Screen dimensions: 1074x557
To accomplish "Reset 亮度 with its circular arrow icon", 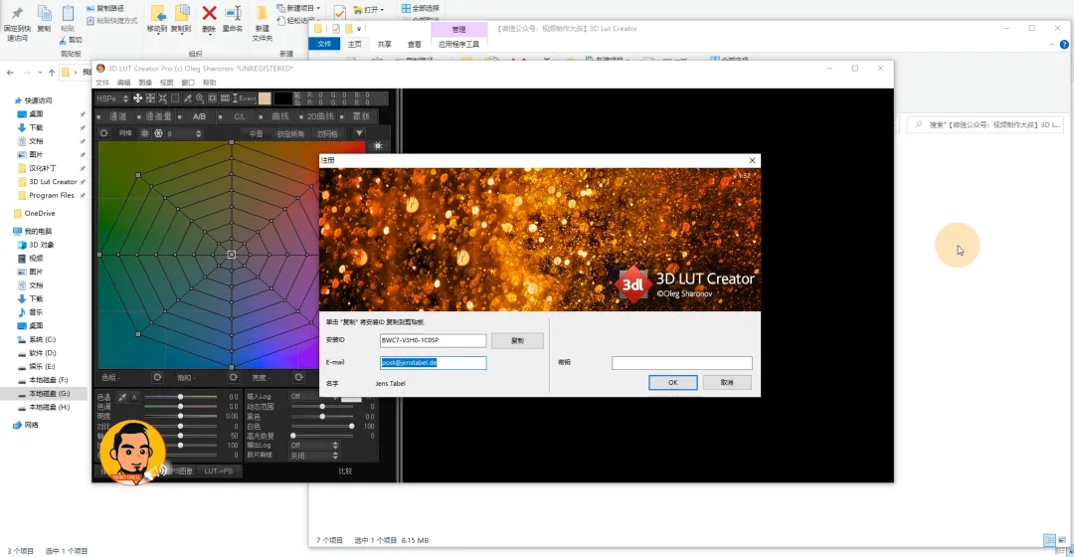I will tap(298, 378).
